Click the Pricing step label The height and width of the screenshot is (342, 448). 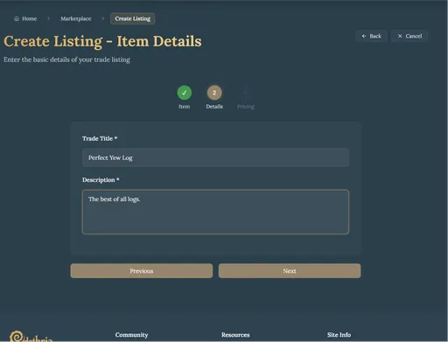coord(246,107)
